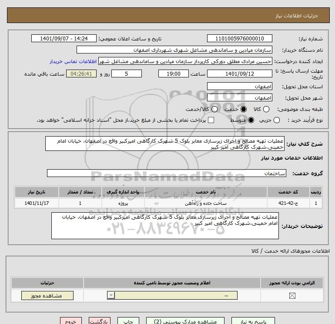The height and width of the screenshot is (324, 335).
Task: Click the quantity cell 1 in the services table
Action: (x=80, y=203)
